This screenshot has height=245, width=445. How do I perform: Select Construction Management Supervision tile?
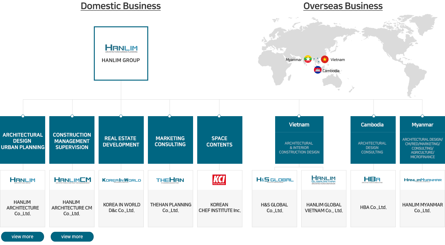[x=72, y=140]
